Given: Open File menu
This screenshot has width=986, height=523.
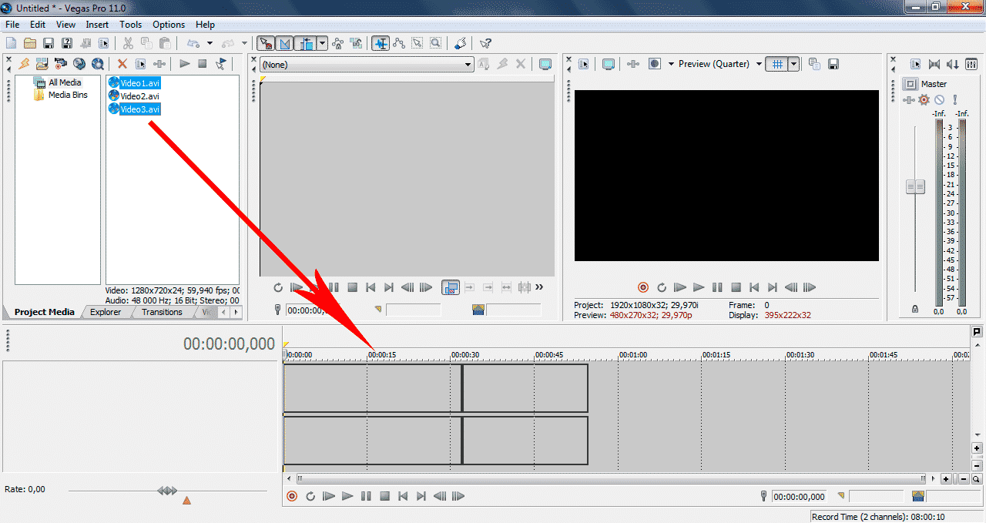Looking at the screenshot, I should (x=12, y=25).
